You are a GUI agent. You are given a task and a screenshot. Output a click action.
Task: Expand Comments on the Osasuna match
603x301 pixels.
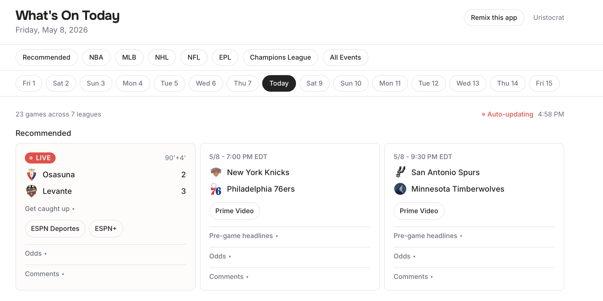(x=45, y=274)
